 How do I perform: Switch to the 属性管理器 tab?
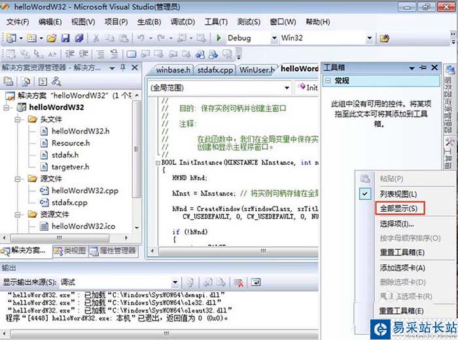113,250
